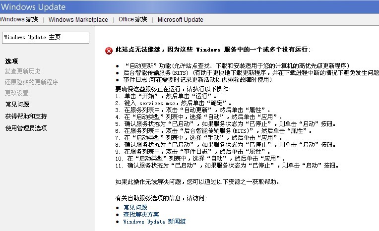Go to Windows Update 主页
This screenshot has height=231, width=379.
click(x=46, y=38)
